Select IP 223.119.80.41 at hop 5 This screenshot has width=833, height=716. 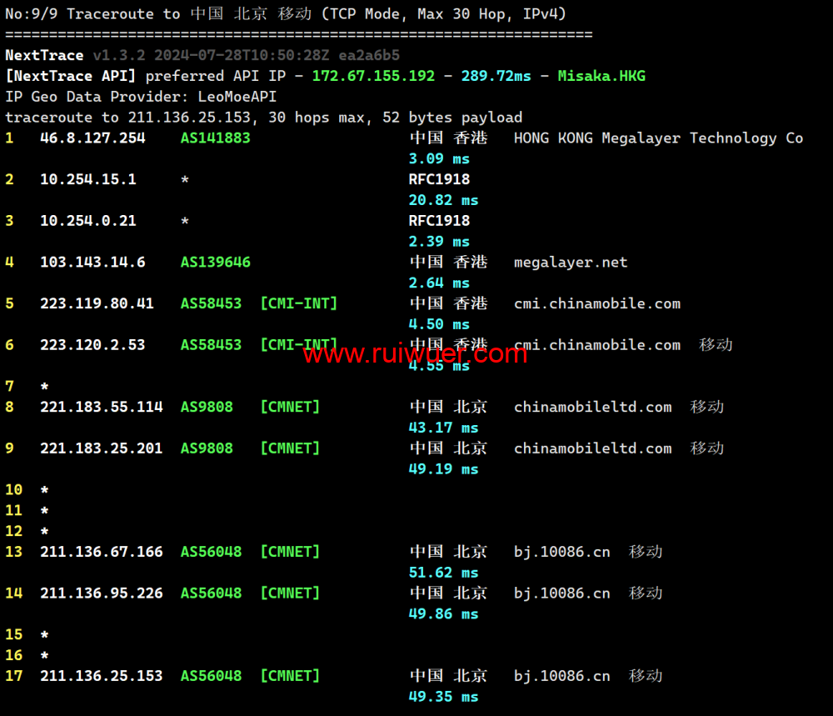point(97,303)
